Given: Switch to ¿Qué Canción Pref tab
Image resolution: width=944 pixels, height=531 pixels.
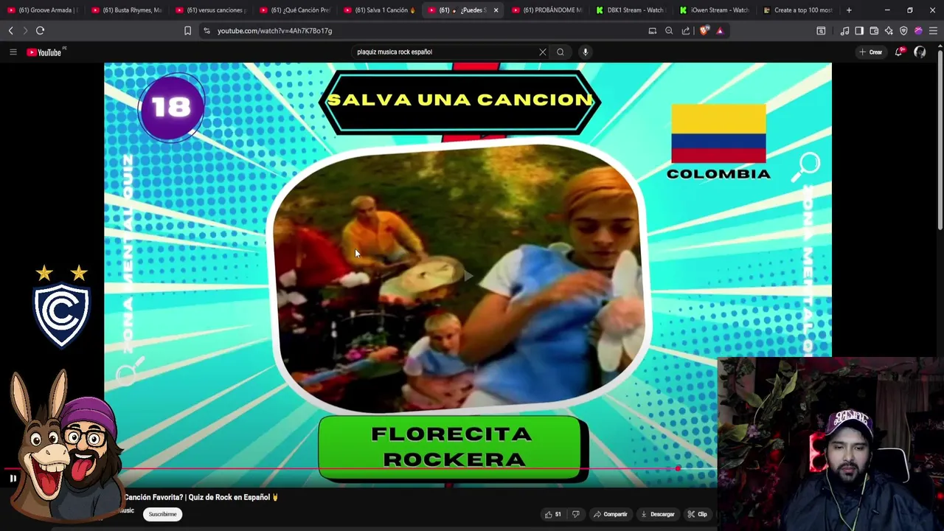Looking at the screenshot, I should (295, 10).
